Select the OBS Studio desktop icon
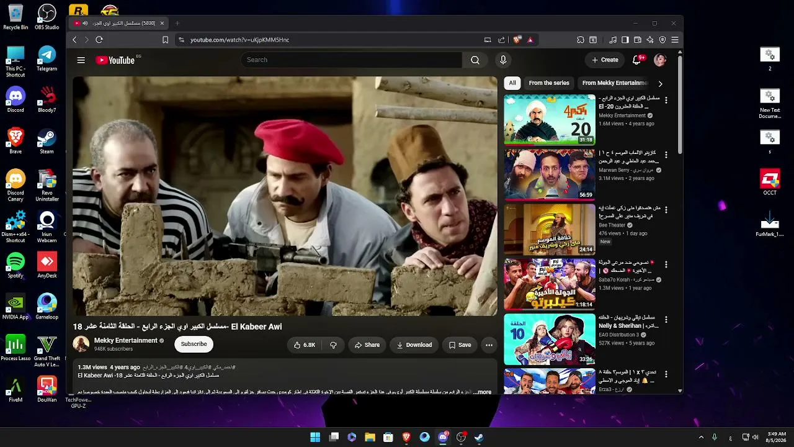This screenshot has width=794, height=447. [x=47, y=17]
